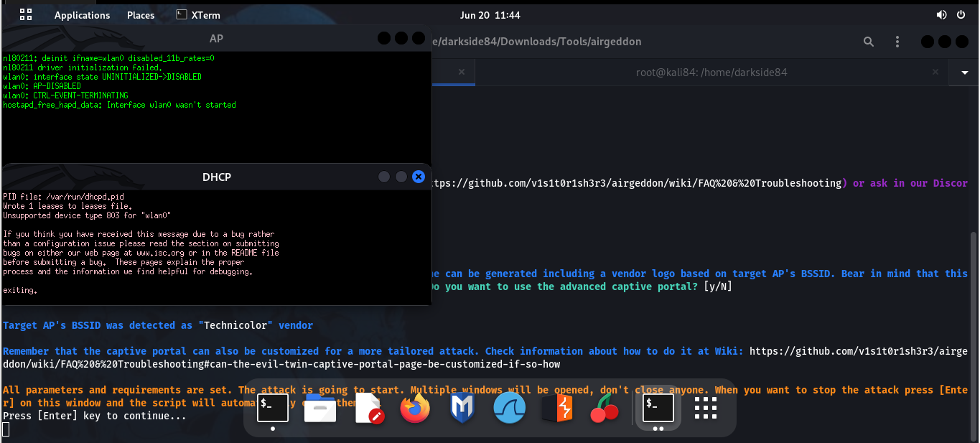
Task: Select the active terminal icon in the dock
Action: coord(657,407)
